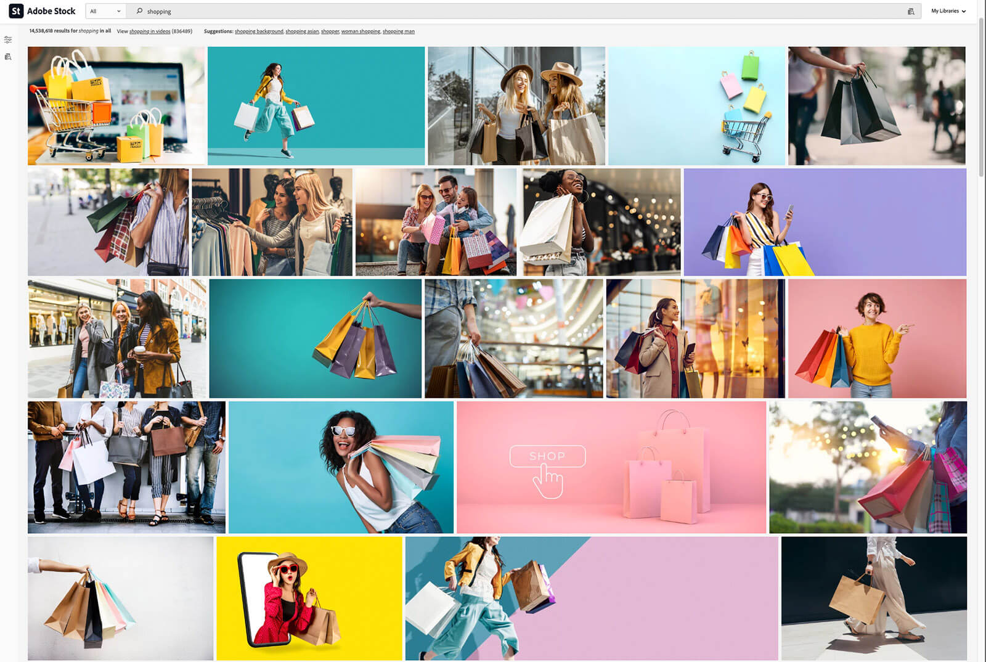Select the 'shopping asian' suggestion

click(x=302, y=31)
